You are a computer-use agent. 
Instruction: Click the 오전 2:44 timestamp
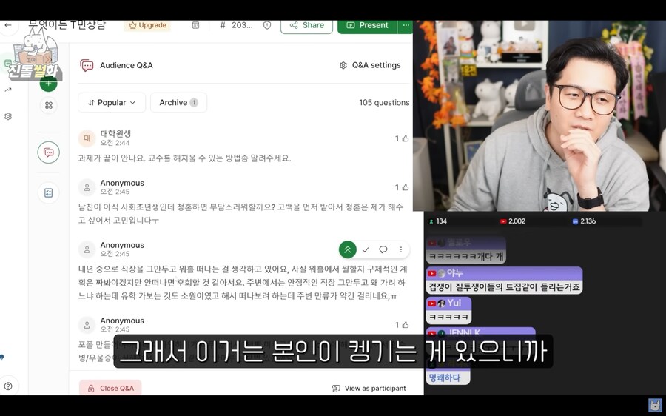(115, 143)
